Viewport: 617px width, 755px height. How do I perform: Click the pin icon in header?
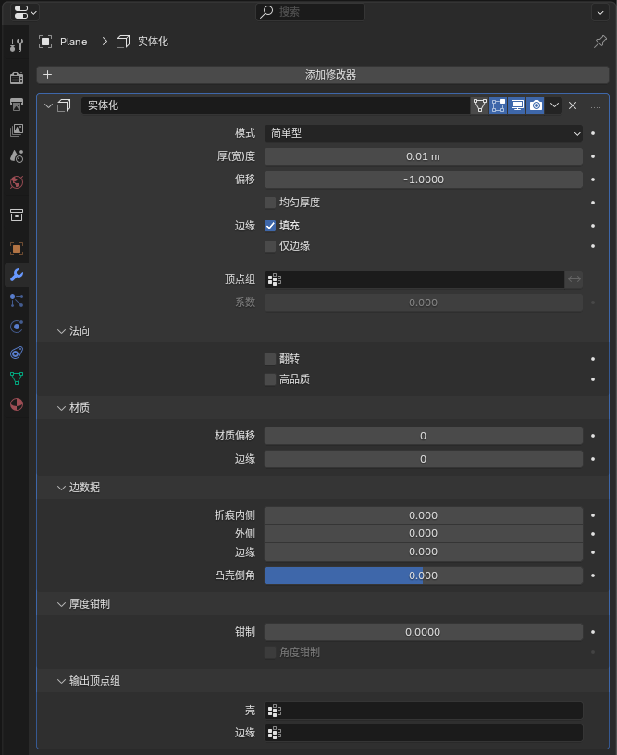599,42
